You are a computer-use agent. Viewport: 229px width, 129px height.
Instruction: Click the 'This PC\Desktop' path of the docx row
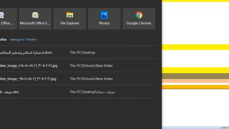pos(82,53)
